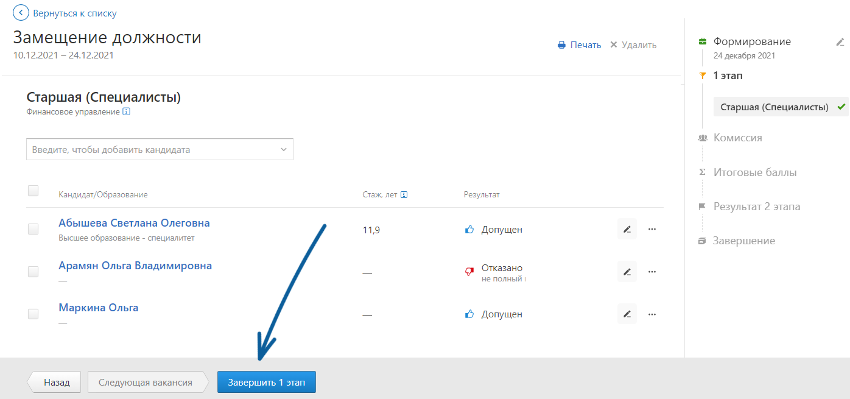Click the date range 10.12.2021 – 24.12.2021
Screen dimensions: 850x399
pyautogui.click(x=63, y=55)
